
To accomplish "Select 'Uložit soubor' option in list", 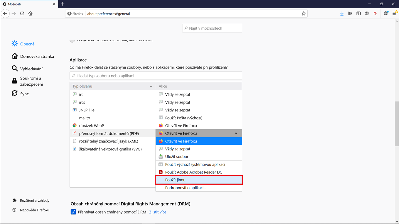I will pyautogui.click(x=177, y=157).
